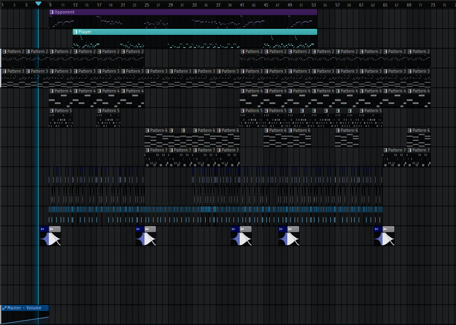456x325 pixels.
Task: Select the Pattern 6 clip label at bar 45
Action: [x=278, y=131]
